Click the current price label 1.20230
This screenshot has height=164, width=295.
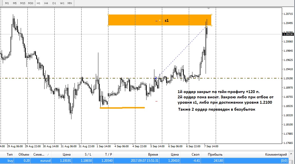(x=288, y=34)
